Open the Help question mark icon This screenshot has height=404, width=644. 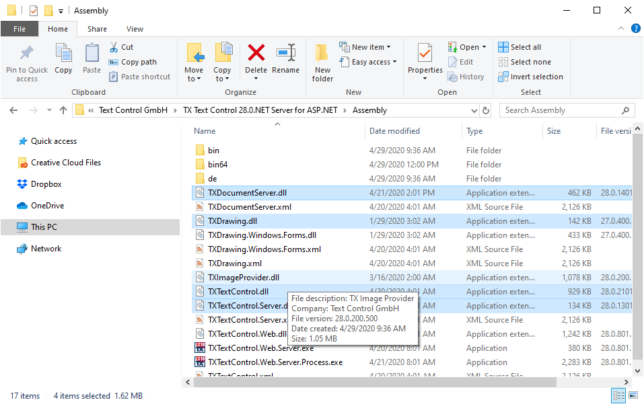635,28
